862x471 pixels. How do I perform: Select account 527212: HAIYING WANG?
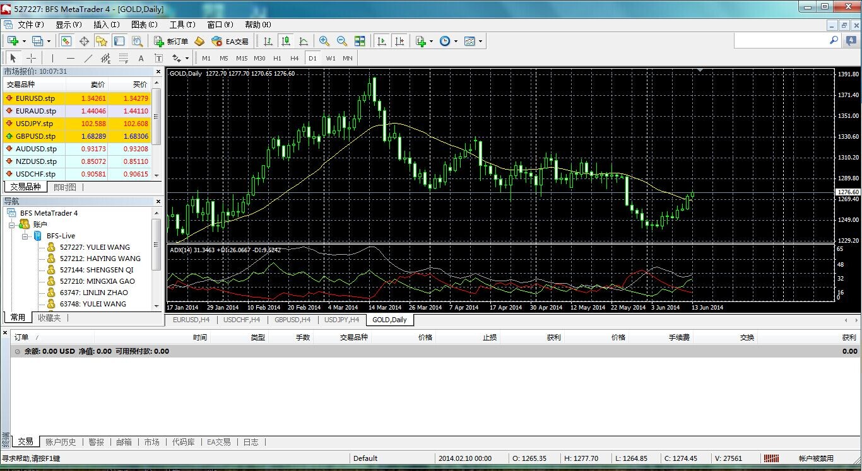pyautogui.click(x=100, y=259)
